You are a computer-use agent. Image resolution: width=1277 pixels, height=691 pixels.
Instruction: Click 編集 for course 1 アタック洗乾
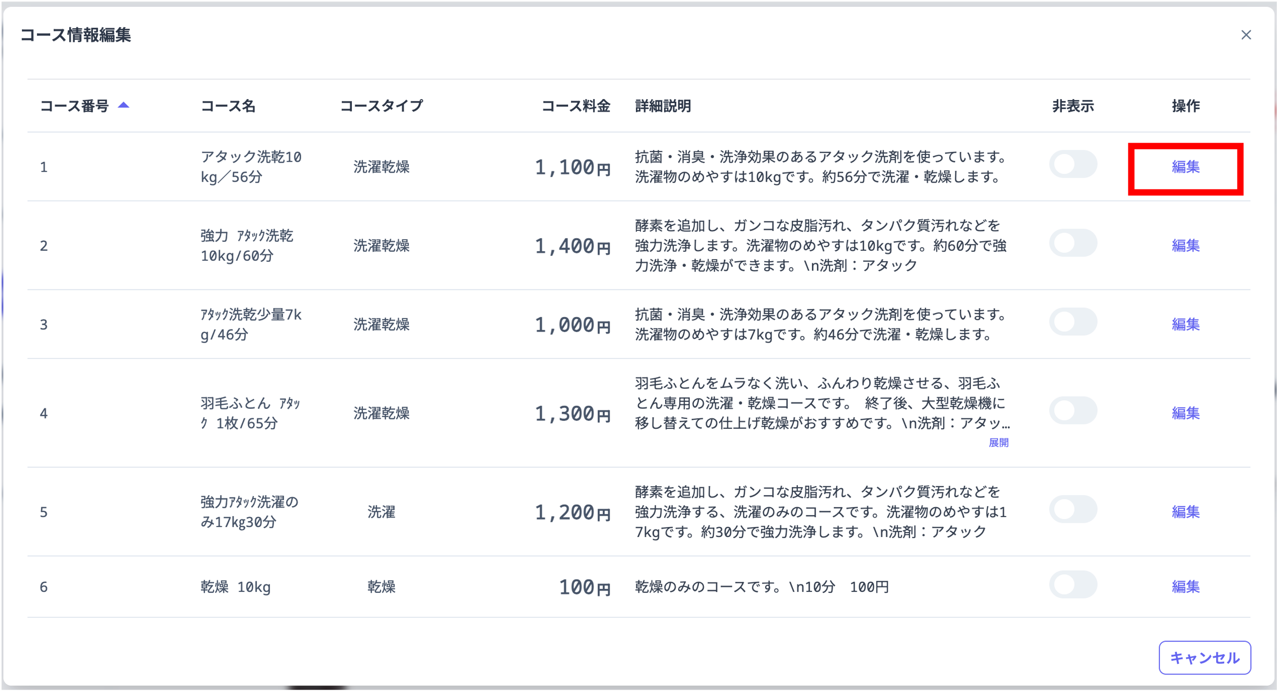1185,167
